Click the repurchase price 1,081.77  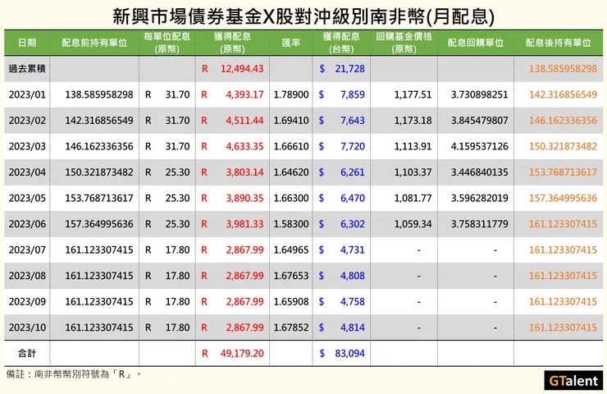tap(413, 198)
